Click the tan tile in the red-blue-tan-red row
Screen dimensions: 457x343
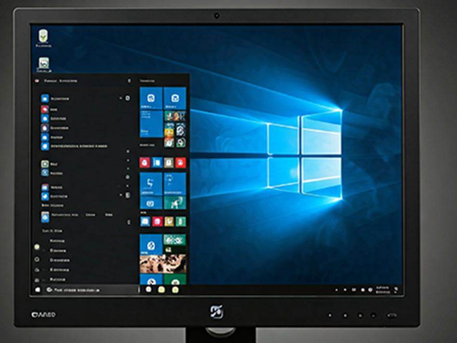169,163
